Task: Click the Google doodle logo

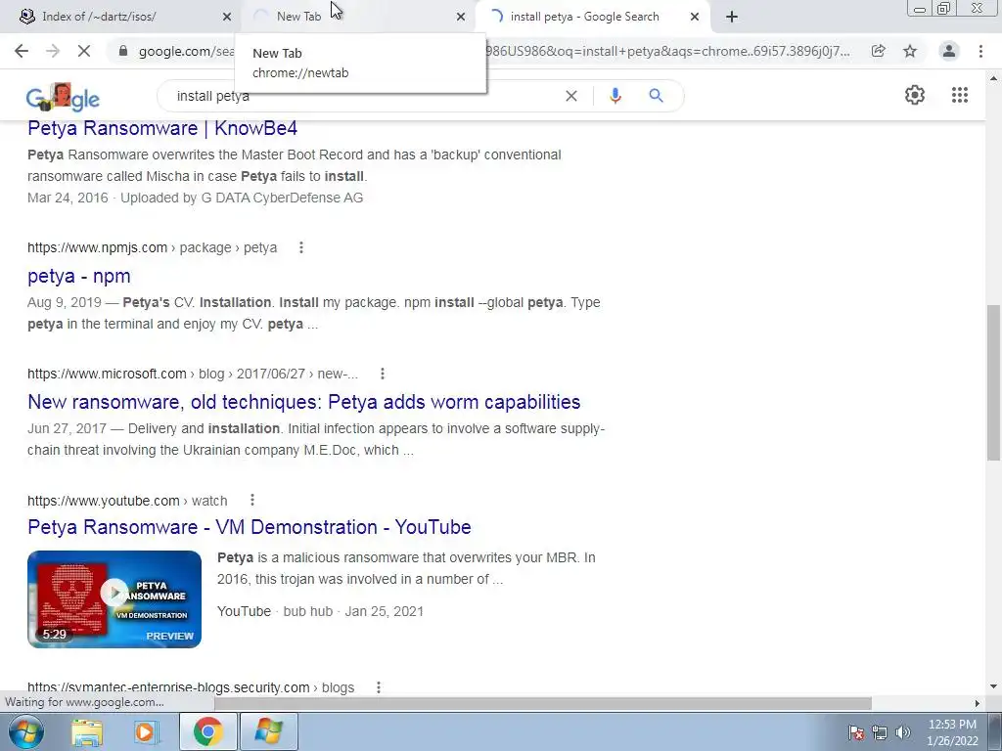Action: click(x=63, y=97)
